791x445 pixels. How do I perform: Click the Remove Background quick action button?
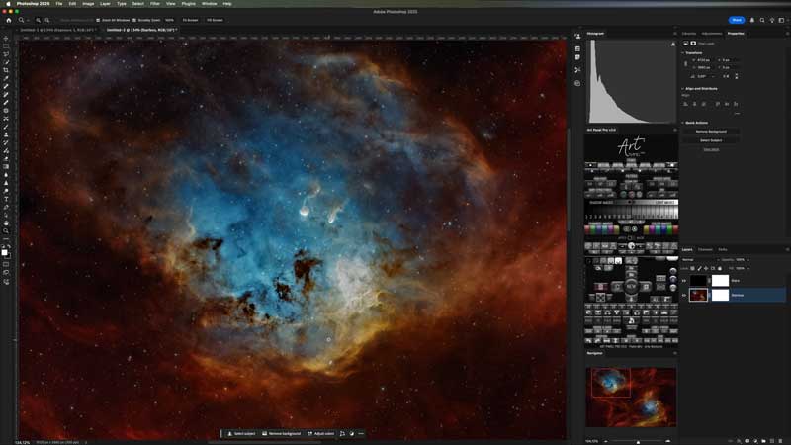[x=710, y=132]
